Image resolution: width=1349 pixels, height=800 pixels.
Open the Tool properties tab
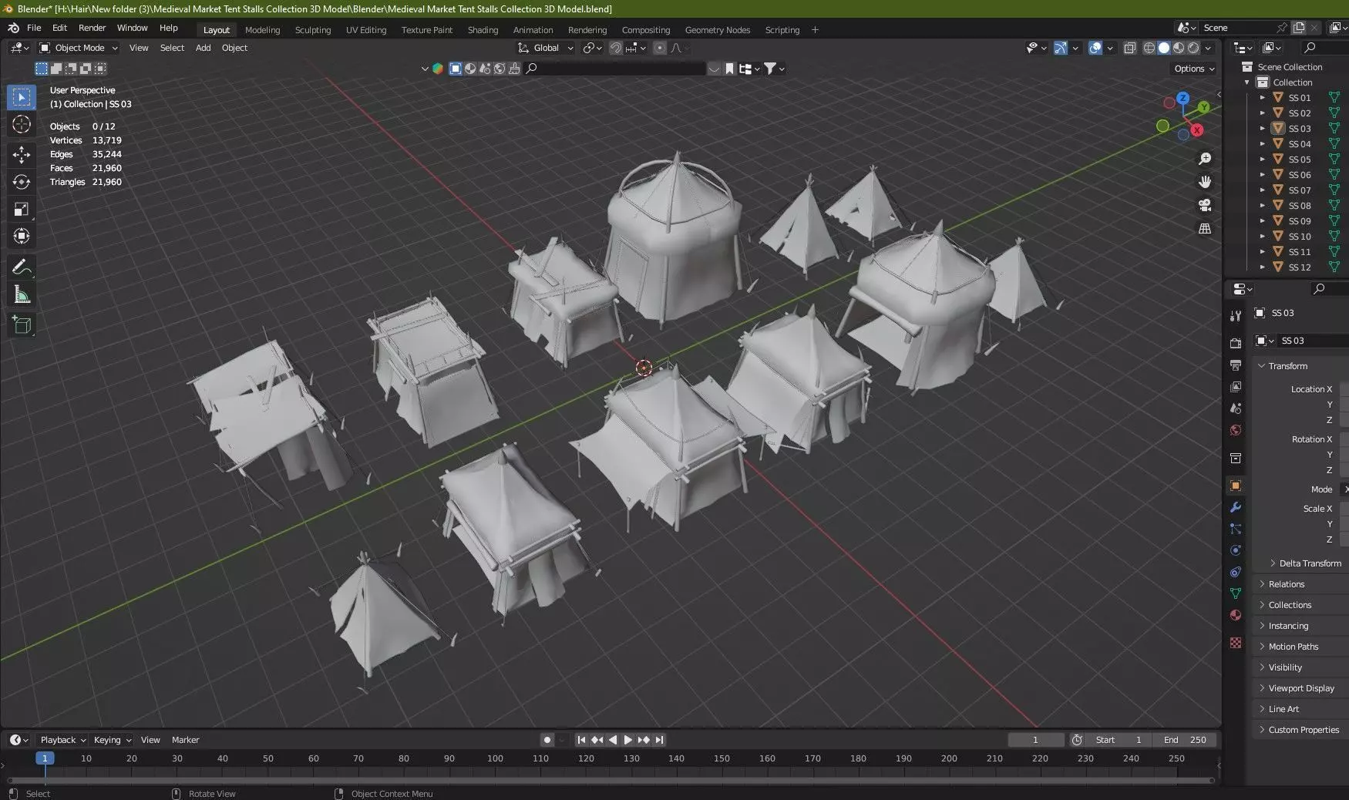[x=1236, y=315]
